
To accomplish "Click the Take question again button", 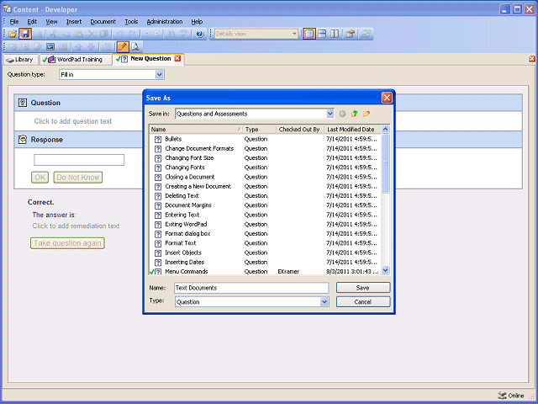I will point(67,243).
